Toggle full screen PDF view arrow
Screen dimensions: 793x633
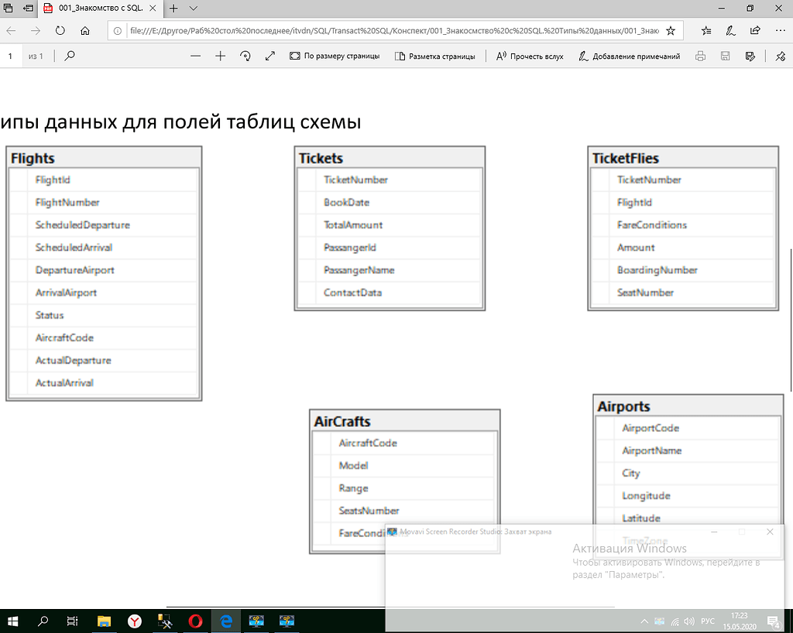point(270,56)
